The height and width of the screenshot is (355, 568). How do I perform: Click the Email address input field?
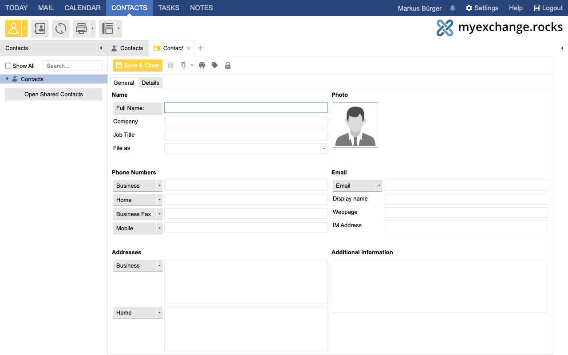click(x=465, y=185)
